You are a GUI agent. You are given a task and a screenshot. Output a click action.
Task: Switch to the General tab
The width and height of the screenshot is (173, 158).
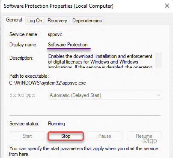[x=14, y=20]
